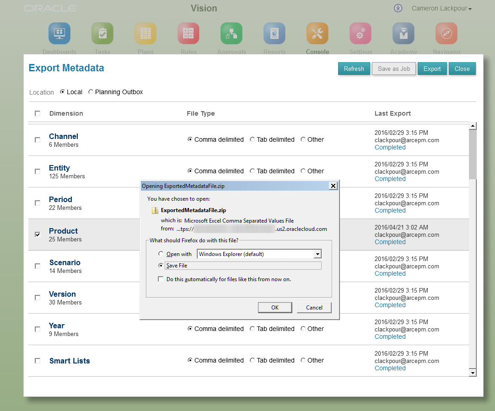Enable Do this automatically checkbox
The height and width of the screenshot is (411, 495).
[161, 279]
